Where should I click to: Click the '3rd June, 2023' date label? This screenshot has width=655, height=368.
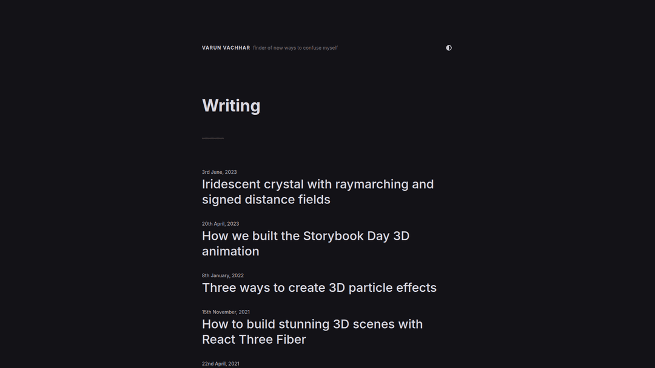[x=220, y=172]
